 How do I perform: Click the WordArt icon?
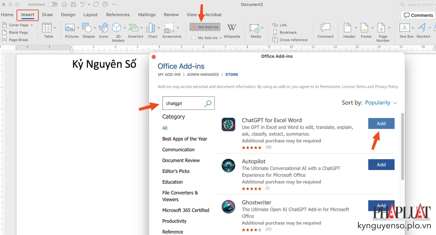422,28
